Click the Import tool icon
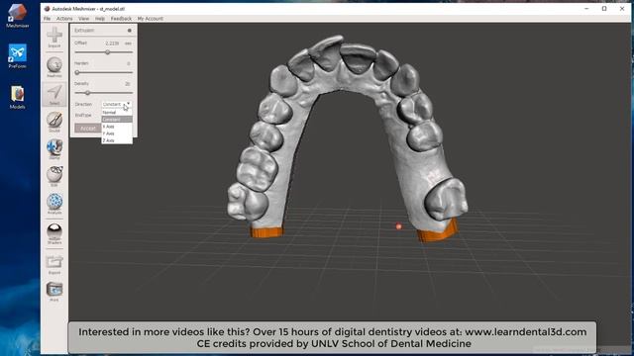The width and height of the screenshot is (634, 356). [x=54, y=38]
